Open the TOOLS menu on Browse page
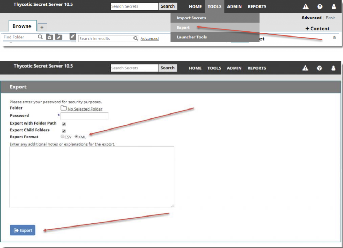343x248 pixels. click(215, 6)
